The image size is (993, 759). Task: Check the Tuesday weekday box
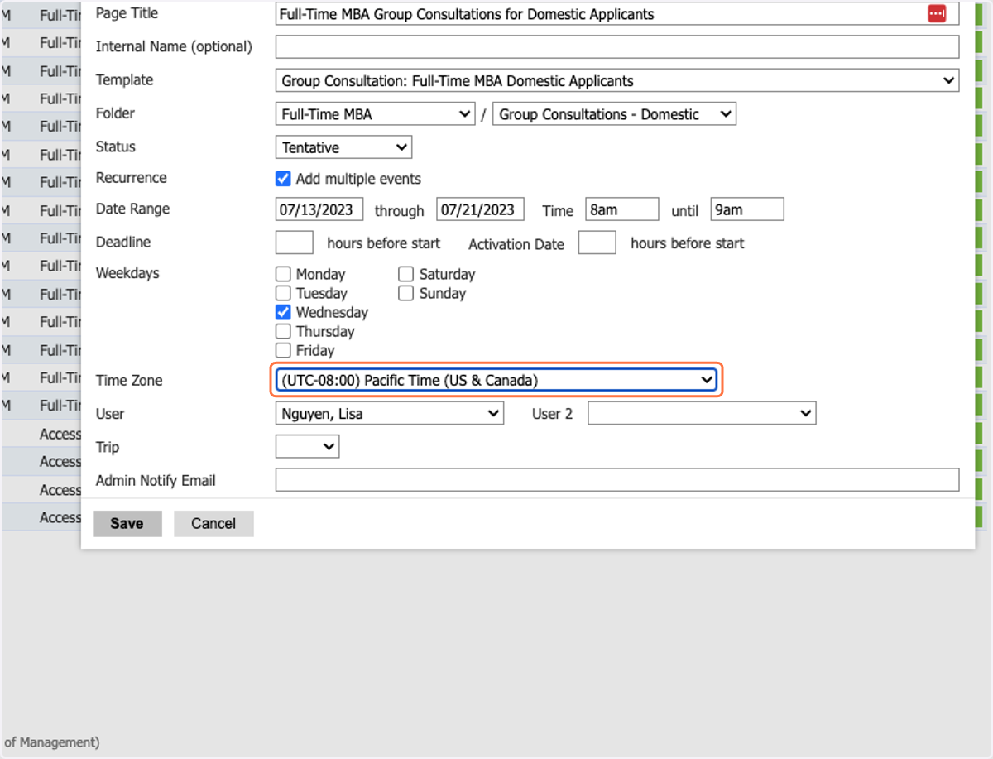click(x=283, y=293)
